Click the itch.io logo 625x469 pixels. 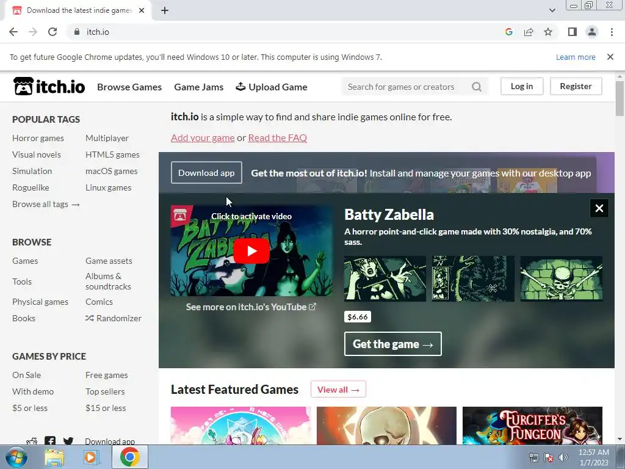(49, 86)
